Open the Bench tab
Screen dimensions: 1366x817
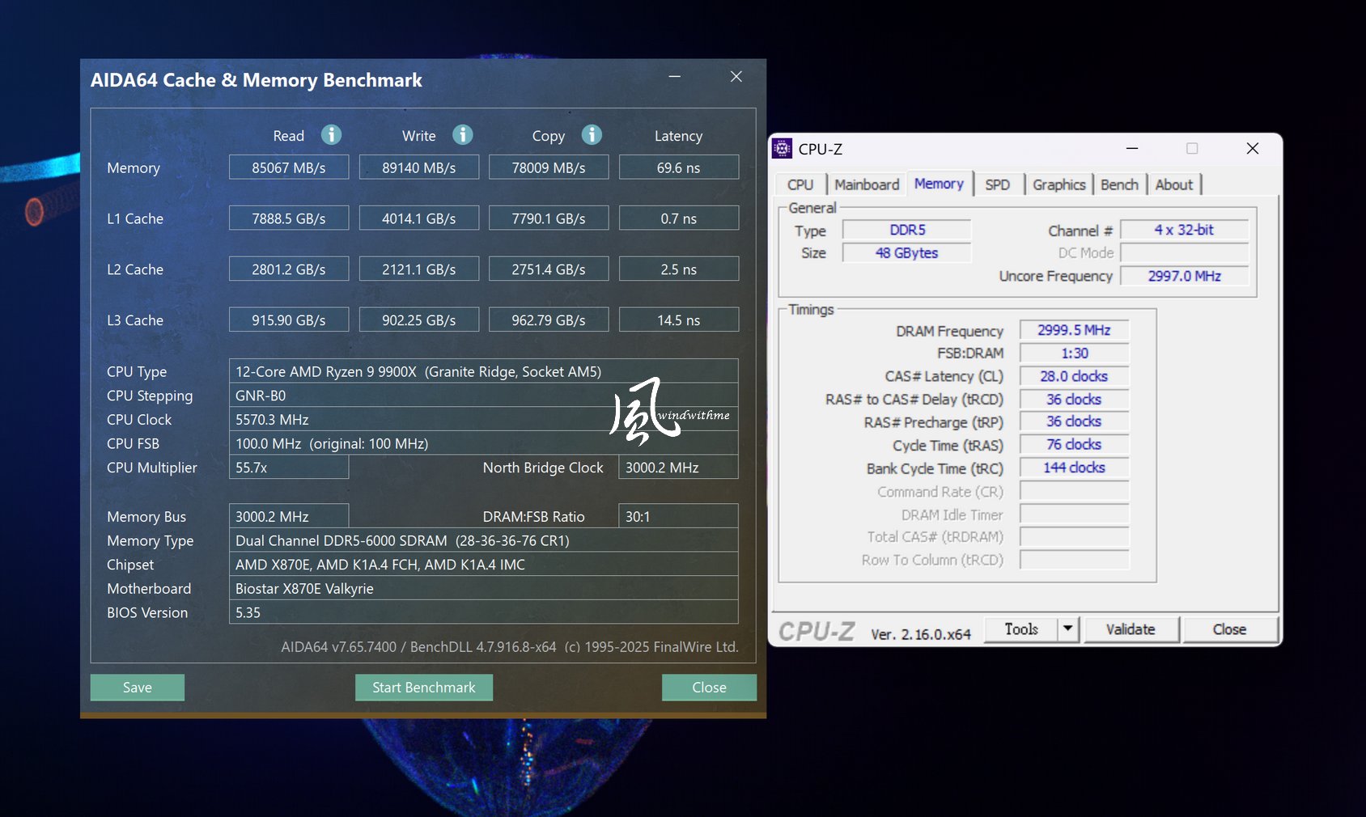click(x=1119, y=185)
